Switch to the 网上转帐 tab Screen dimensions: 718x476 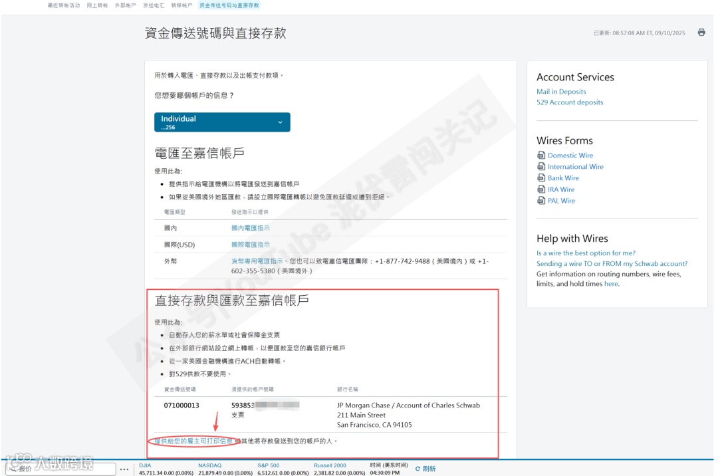pyautogui.click(x=97, y=5)
